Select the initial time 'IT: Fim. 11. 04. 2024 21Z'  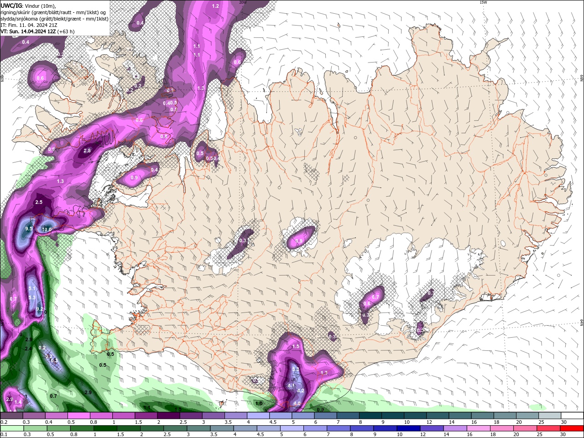[x=28, y=25]
